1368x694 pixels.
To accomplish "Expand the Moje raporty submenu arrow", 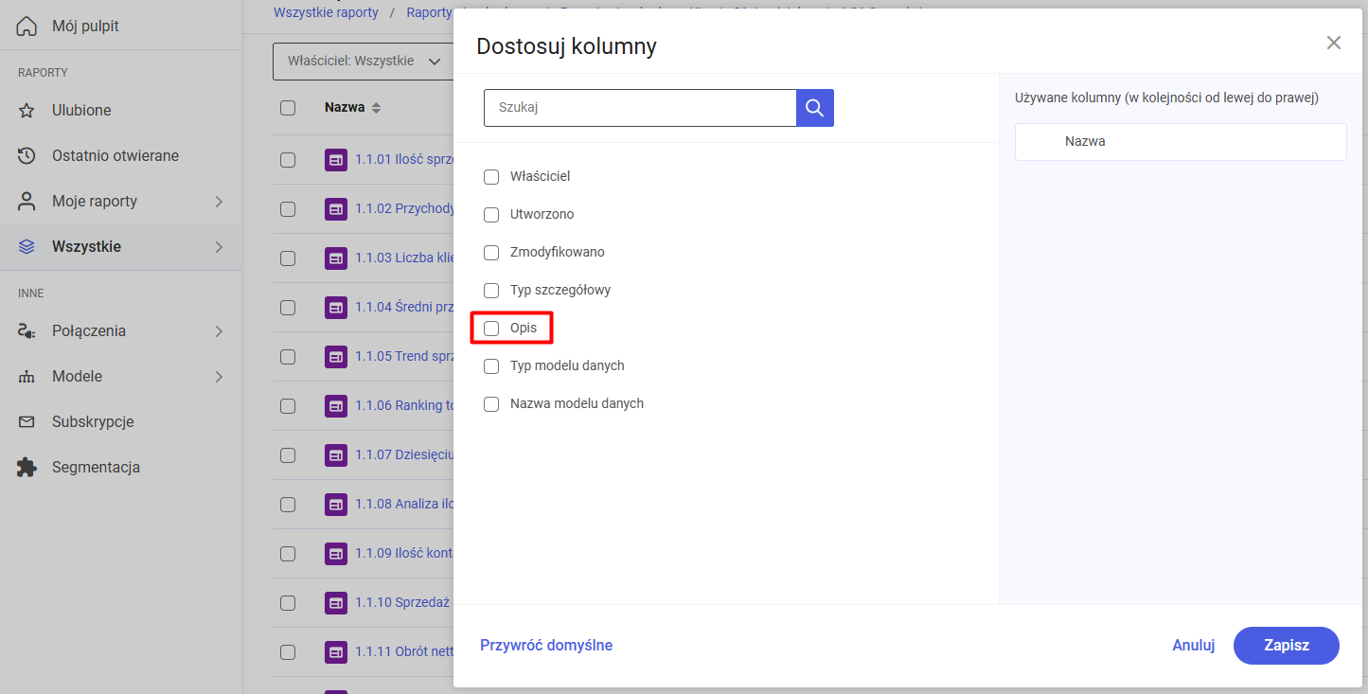I will point(219,202).
